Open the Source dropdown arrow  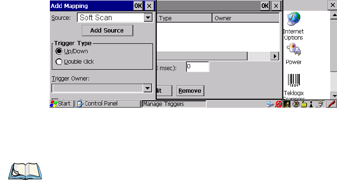click(148, 17)
